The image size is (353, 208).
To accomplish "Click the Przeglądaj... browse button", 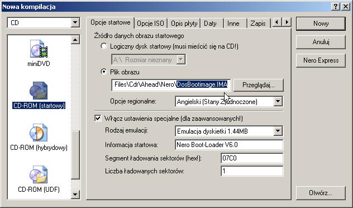I will coord(258,85).
